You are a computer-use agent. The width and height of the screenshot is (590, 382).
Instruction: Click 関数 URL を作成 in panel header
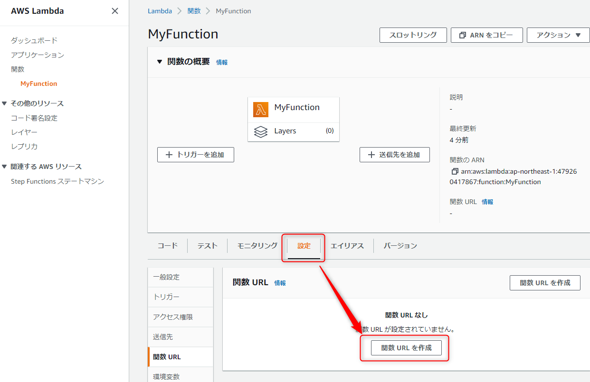tap(545, 283)
